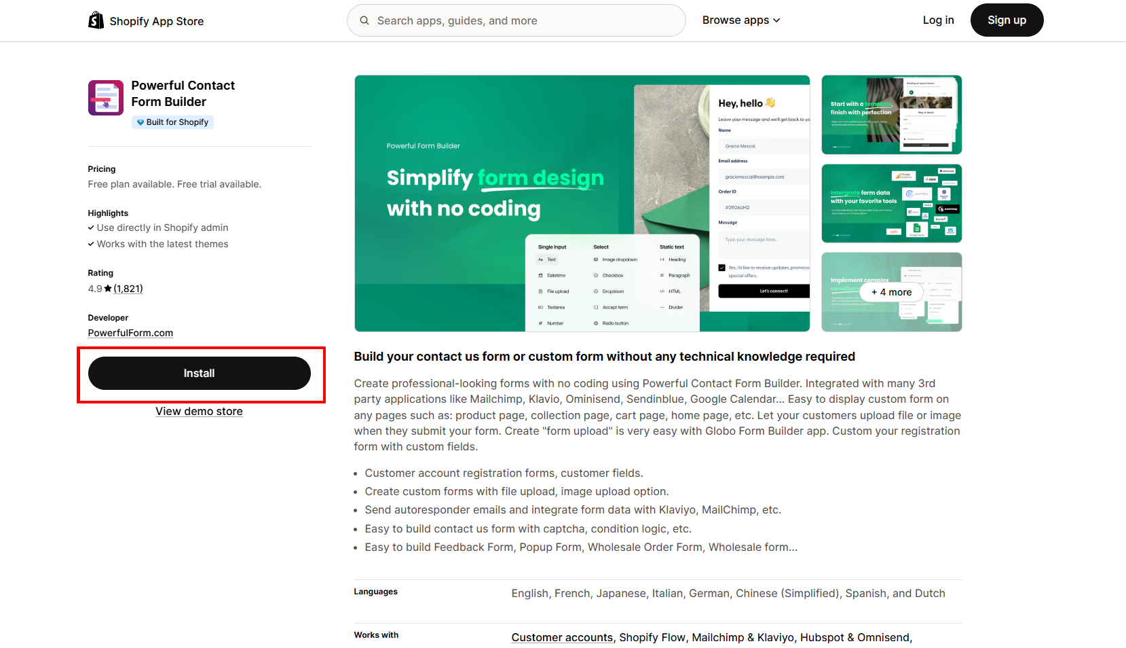Click the + 4 more screenshots button

coord(892,292)
